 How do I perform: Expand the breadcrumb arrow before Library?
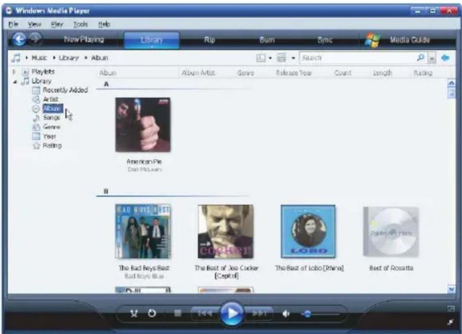click(x=54, y=58)
